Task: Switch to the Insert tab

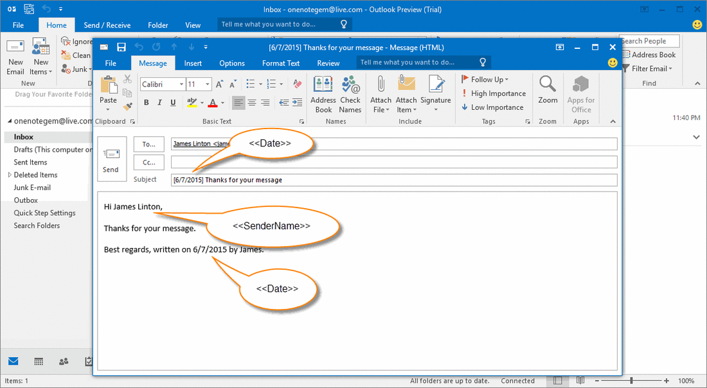Action: pyautogui.click(x=193, y=63)
